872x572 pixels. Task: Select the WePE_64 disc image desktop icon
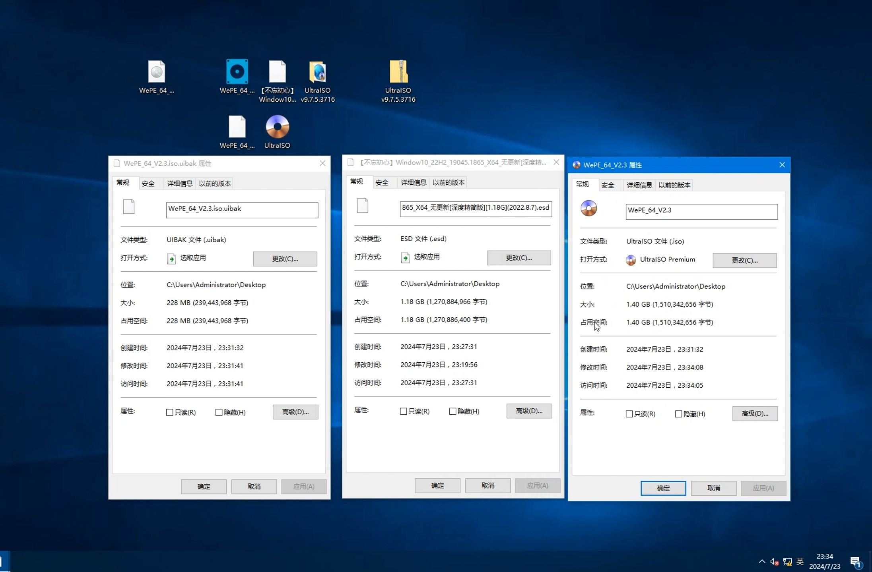pyautogui.click(x=156, y=72)
